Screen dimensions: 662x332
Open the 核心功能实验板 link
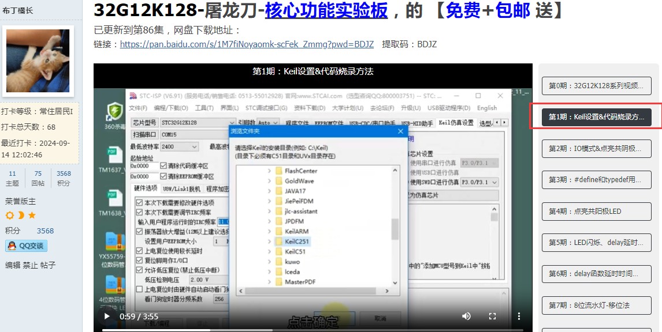(x=326, y=10)
